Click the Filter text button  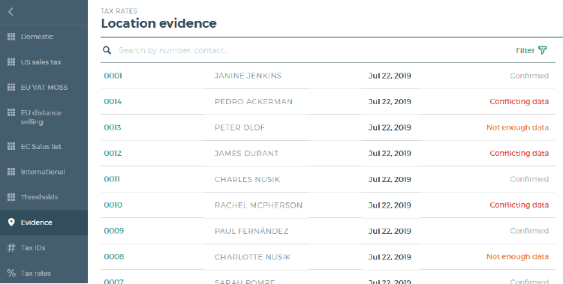click(525, 50)
